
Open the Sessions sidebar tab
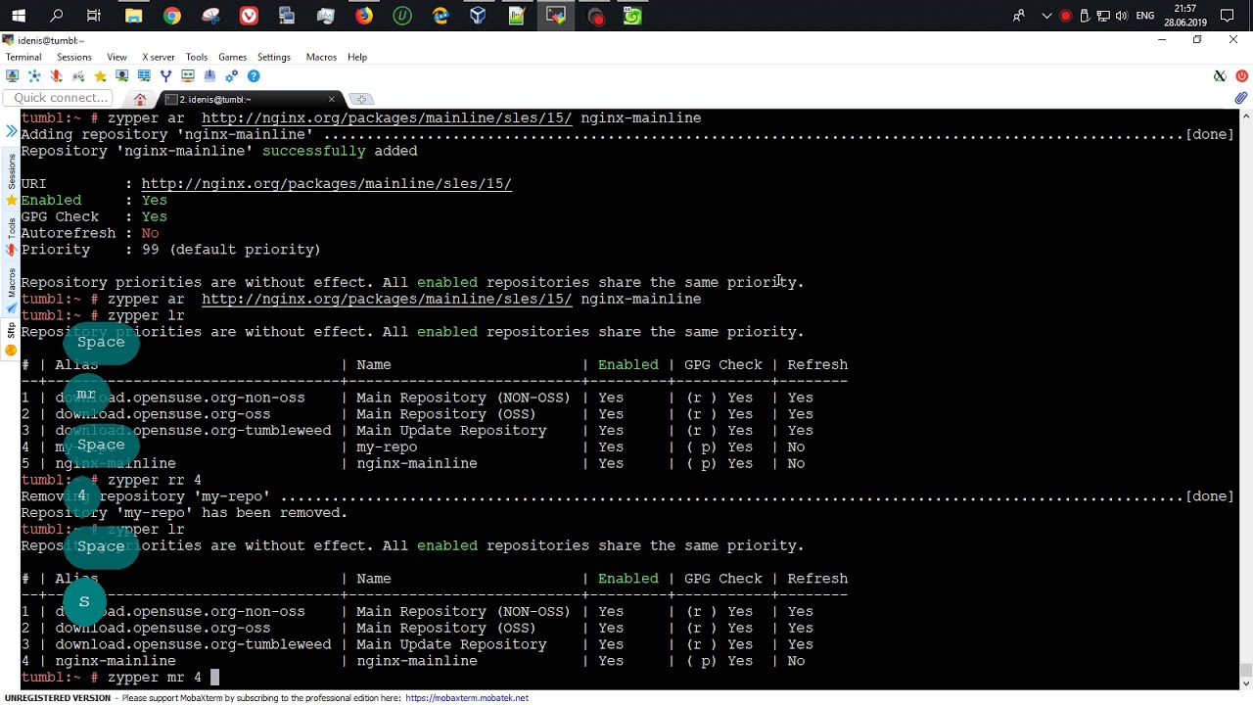[x=11, y=179]
